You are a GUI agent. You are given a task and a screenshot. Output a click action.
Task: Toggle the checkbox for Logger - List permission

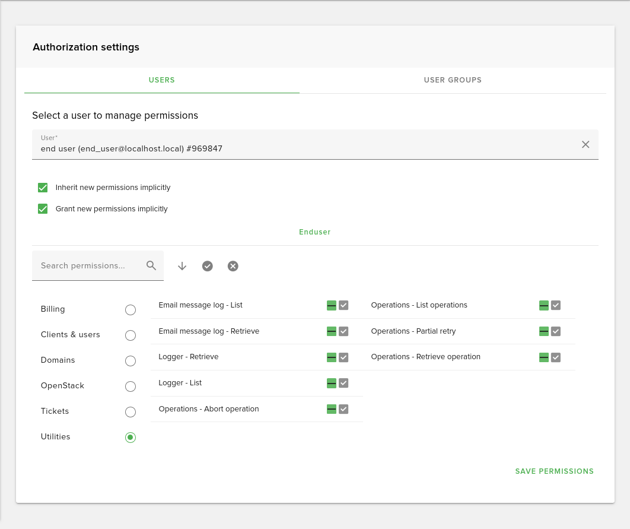tap(344, 383)
